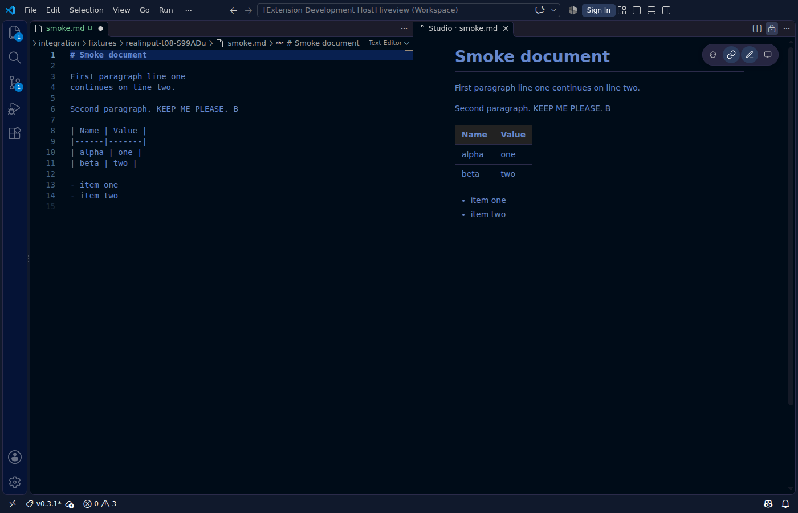
Task: Toggle the secondary side bar
Action: pyautogui.click(x=666, y=10)
